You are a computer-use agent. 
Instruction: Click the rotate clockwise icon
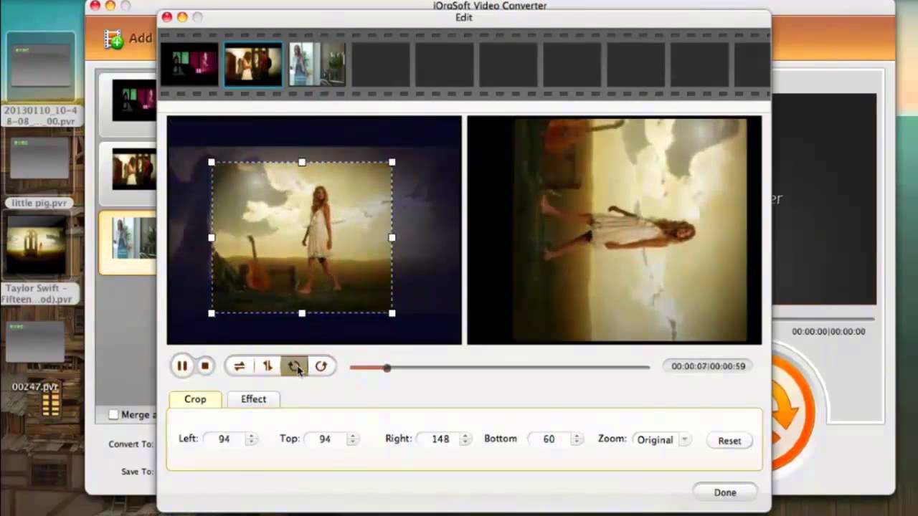pyautogui.click(x=321, y=366)
